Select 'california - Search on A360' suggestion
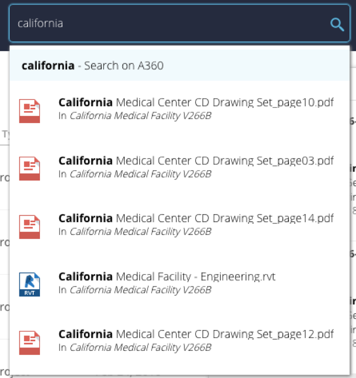The height and width of the screenshot is (378, 356). tap(179, 66)
